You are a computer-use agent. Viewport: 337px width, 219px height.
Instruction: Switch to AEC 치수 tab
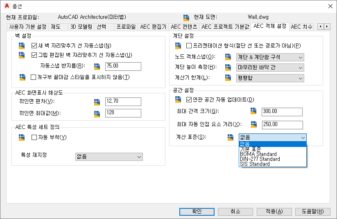pos(301,27)
